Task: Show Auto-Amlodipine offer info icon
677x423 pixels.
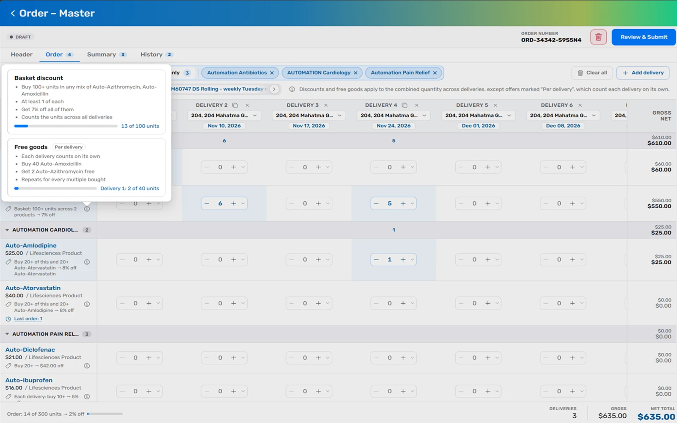Action: (87, 262)
